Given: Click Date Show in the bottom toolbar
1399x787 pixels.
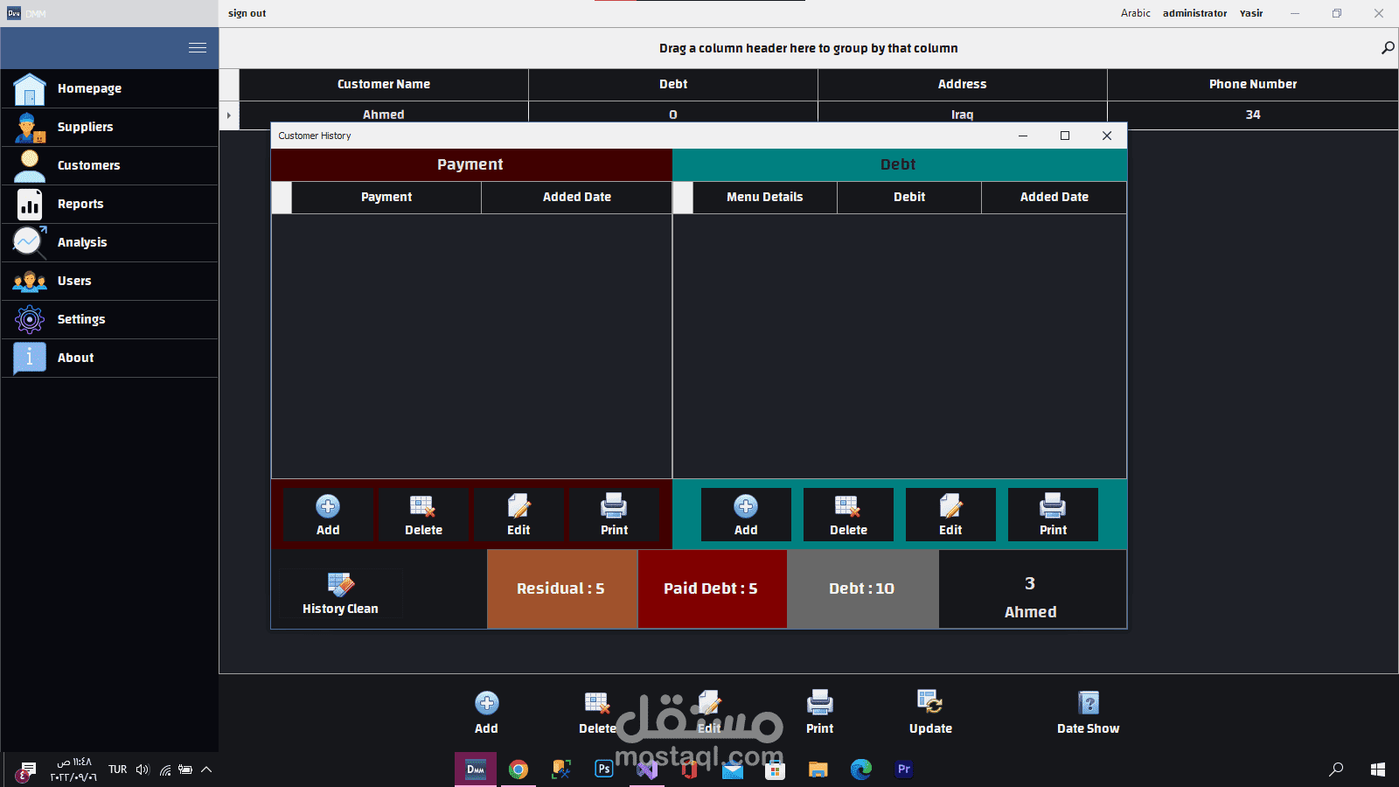Looking at the screenshot, I should point(1088,713).
